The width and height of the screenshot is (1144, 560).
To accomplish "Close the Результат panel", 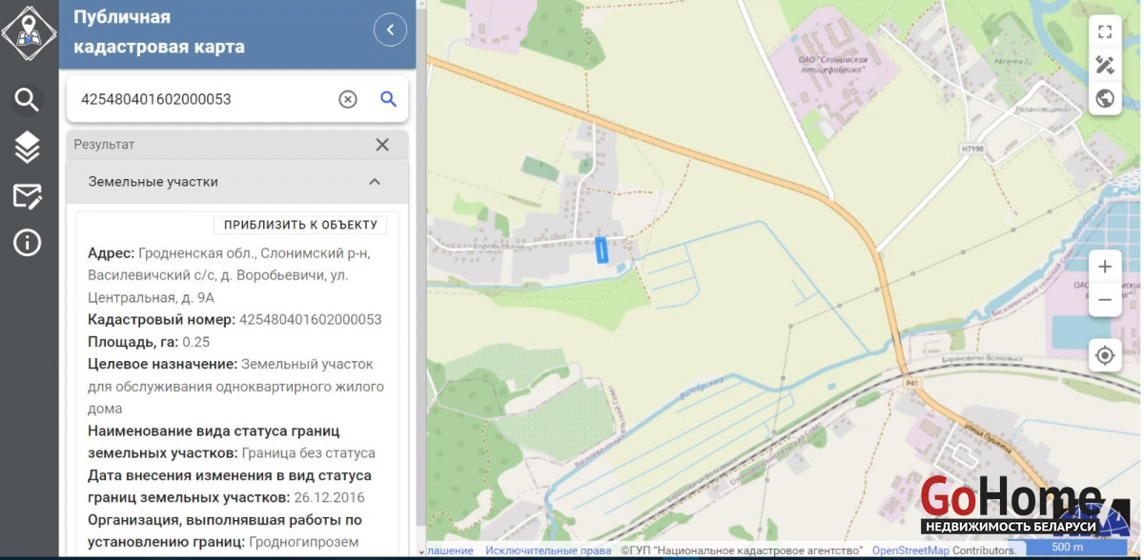I will tap(382, 145).
